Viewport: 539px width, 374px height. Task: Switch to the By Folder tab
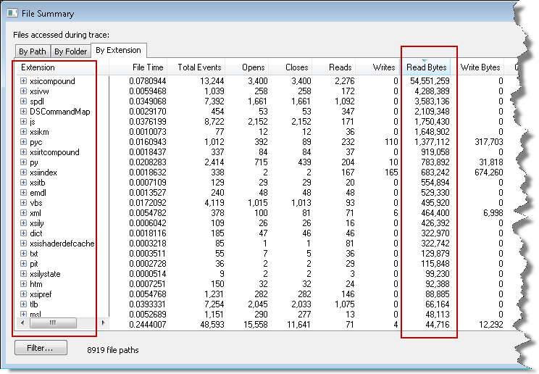tap(70, 51)
